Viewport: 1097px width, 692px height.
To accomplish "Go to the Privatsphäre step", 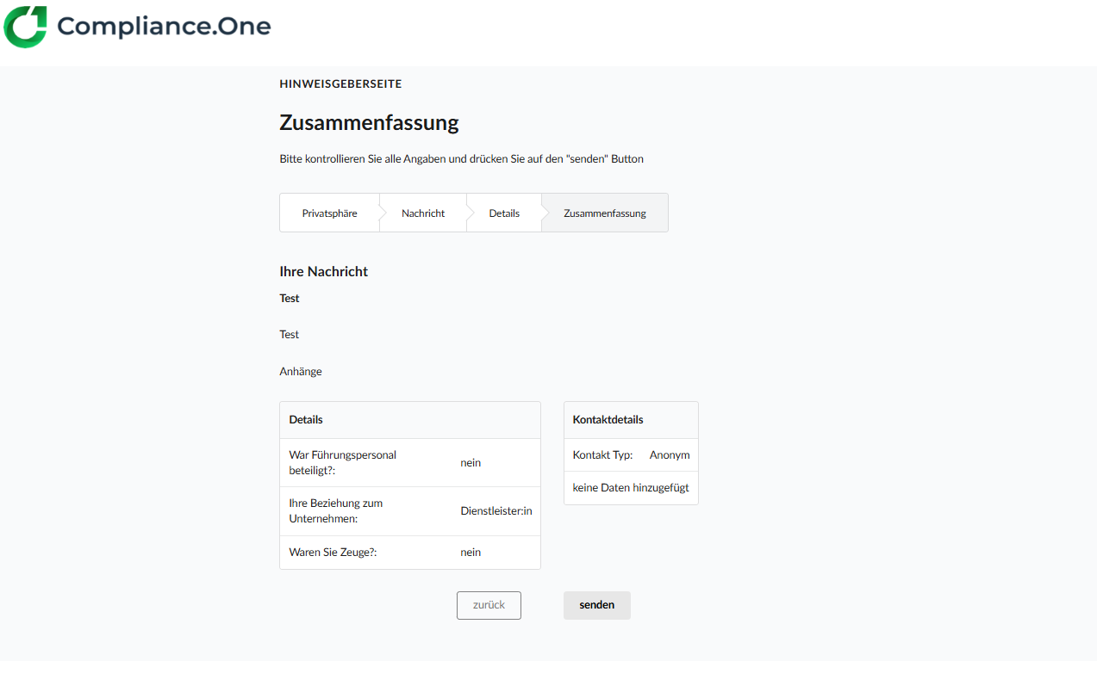I will (x=329, y=213).
